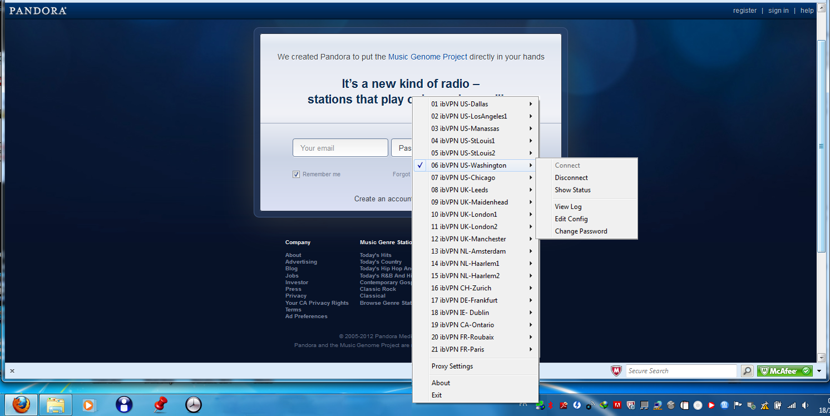
Task: Click the Ad Preferences footer link
Action: click(307, 316)
